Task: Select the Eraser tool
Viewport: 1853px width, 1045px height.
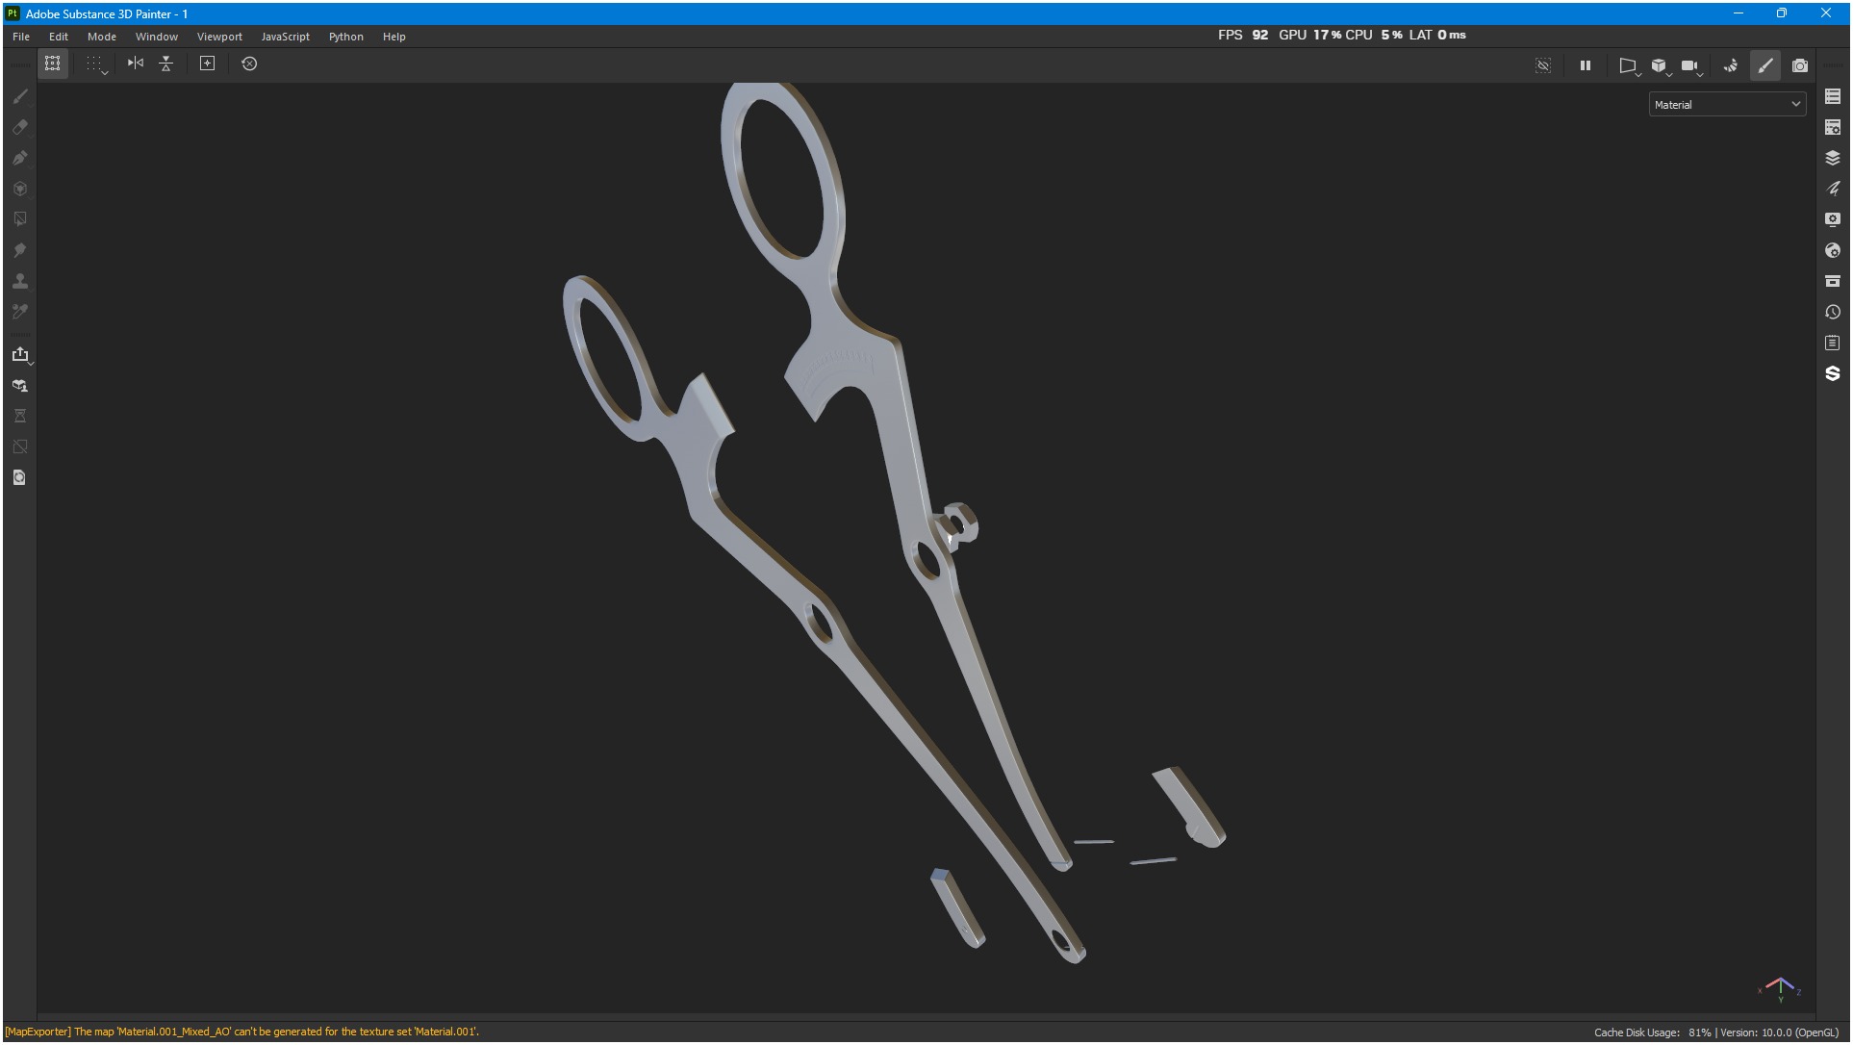Action: [20, 127]
